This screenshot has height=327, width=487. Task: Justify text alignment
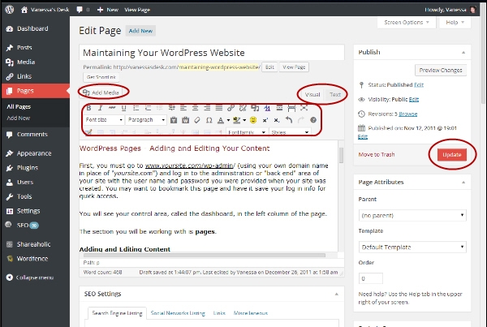[218, 108]
